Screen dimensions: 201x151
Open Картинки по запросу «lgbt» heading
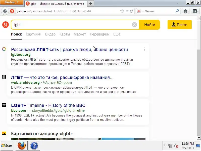point(42,134)
